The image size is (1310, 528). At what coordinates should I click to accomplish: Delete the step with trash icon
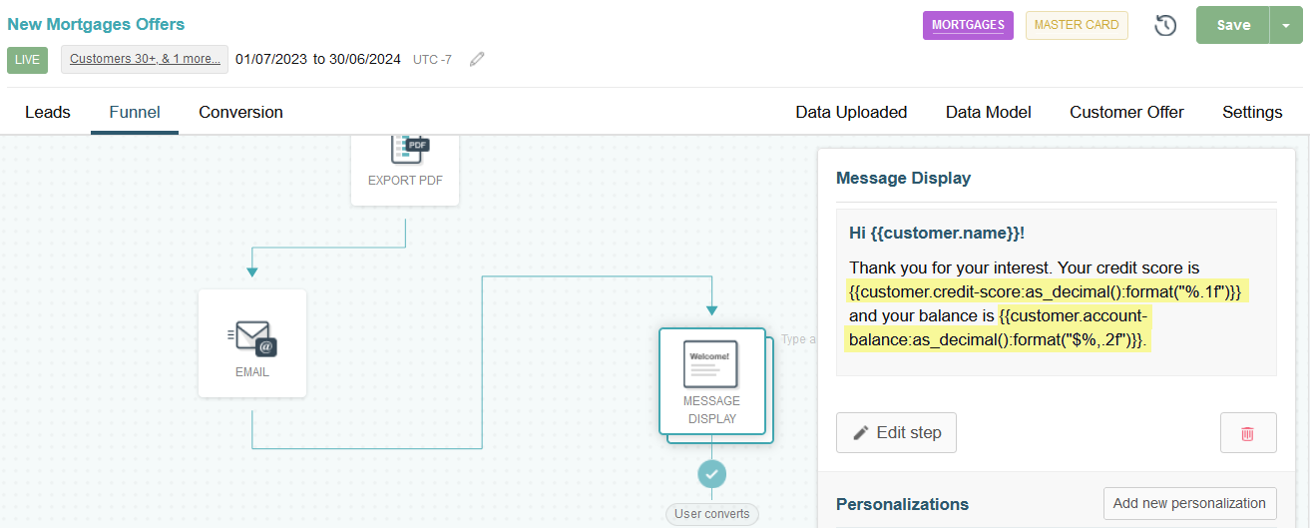[1247, 433]
